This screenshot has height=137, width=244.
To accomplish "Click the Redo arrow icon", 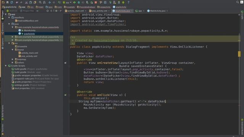I will (x=21, y=2).
